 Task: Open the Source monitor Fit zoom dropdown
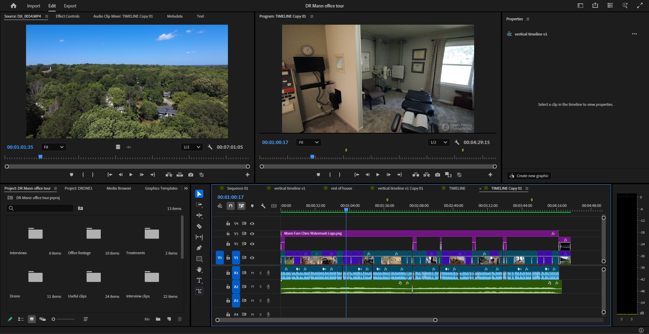(x=54, y=147)
